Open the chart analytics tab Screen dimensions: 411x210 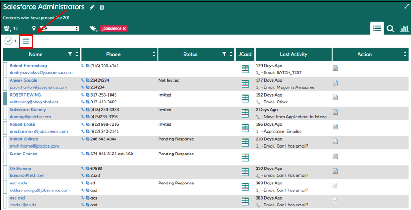404,29
